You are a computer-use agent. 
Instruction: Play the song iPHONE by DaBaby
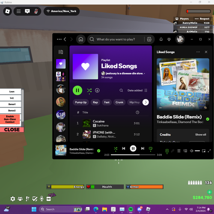pos(111,134)
